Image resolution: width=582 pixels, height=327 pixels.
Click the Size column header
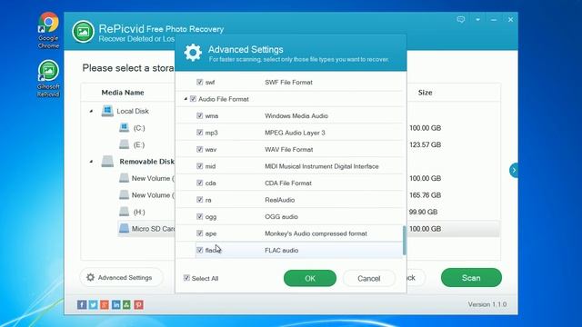point(425,93)
